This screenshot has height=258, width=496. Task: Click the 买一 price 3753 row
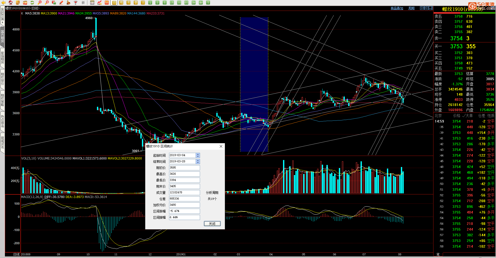(464, 46)
